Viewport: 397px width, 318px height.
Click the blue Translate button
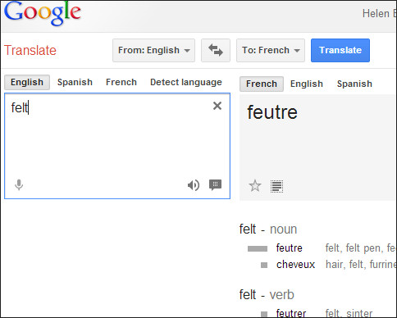[340, 50]
